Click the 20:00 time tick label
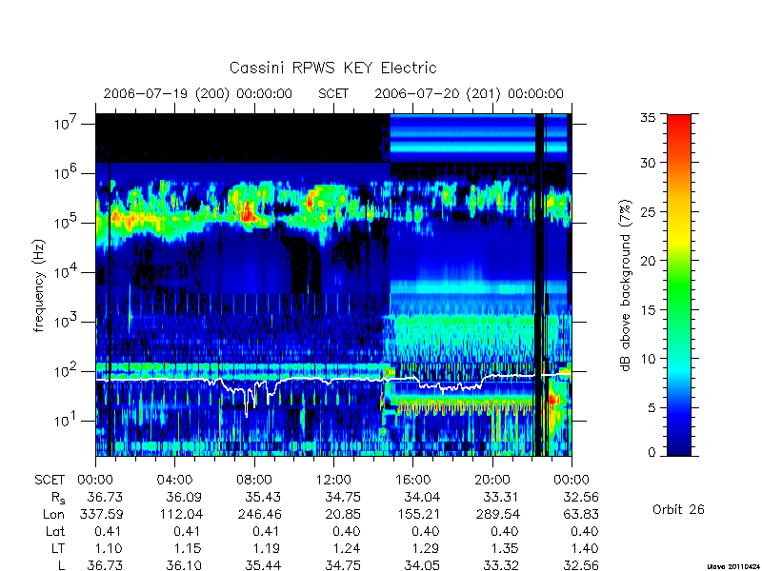 point(492,481)
